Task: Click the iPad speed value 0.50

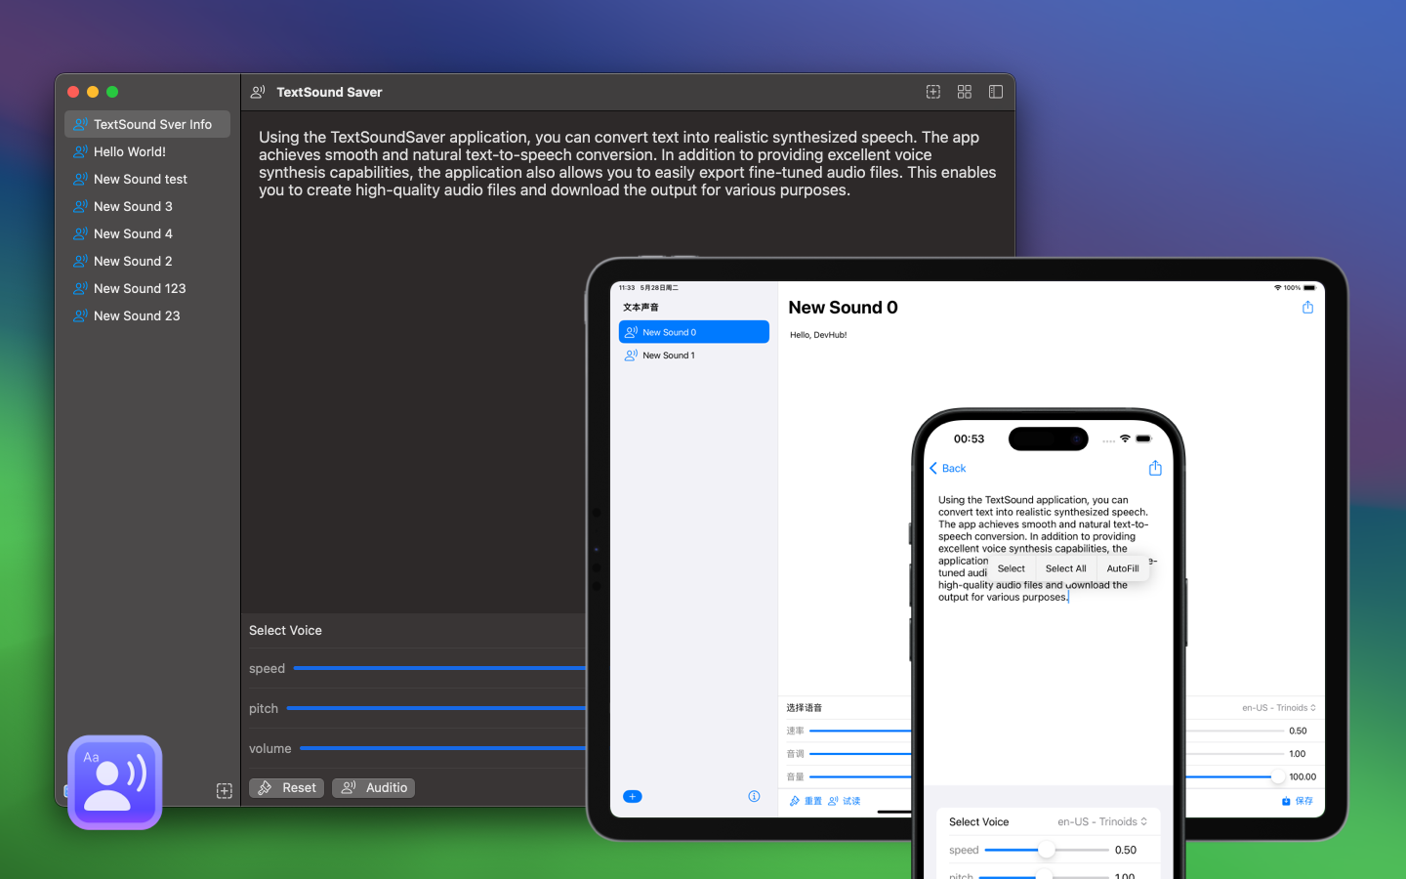Action: point(1298,731)
